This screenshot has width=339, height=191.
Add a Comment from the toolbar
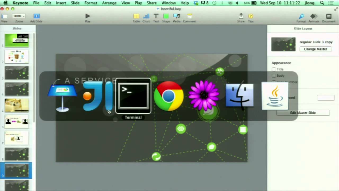coord(189,16)
